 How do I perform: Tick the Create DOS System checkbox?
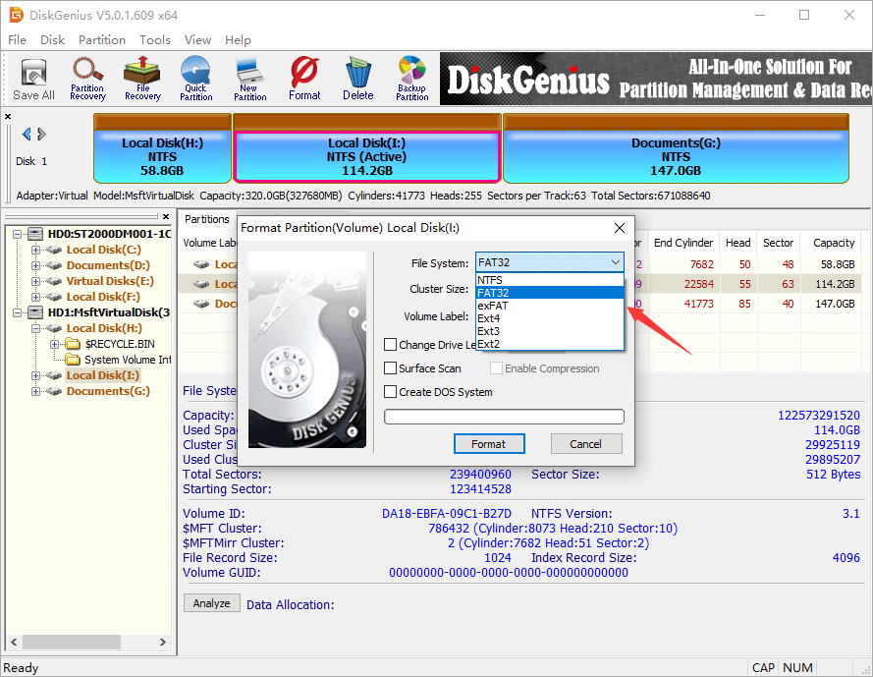click(x=391, y=392)
